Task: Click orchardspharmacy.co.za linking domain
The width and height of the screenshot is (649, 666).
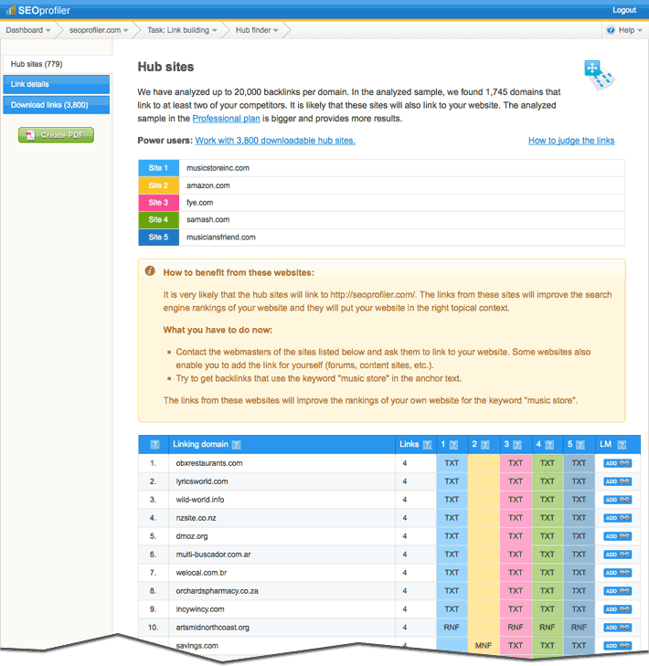Action: 217,591
